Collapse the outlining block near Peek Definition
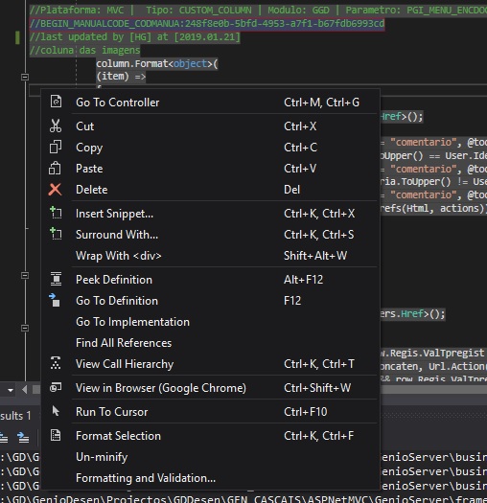 25,275
